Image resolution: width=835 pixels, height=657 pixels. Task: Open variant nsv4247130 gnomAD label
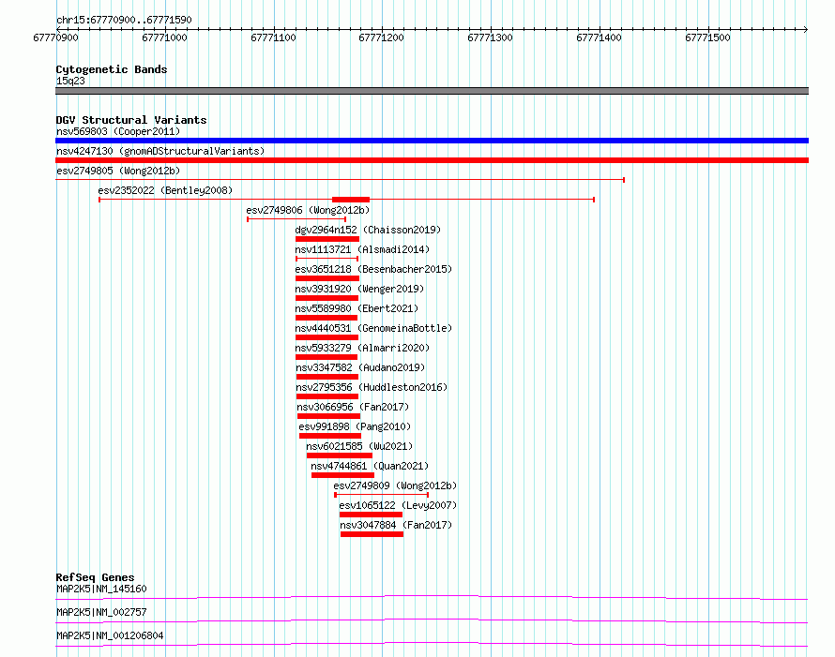coord(160,151)
